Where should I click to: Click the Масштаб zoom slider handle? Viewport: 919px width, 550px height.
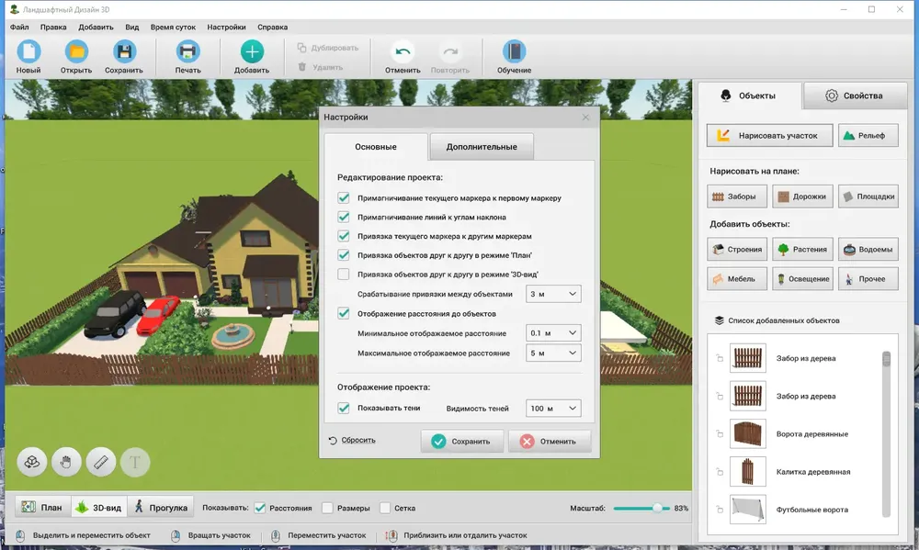click(658, 508)
